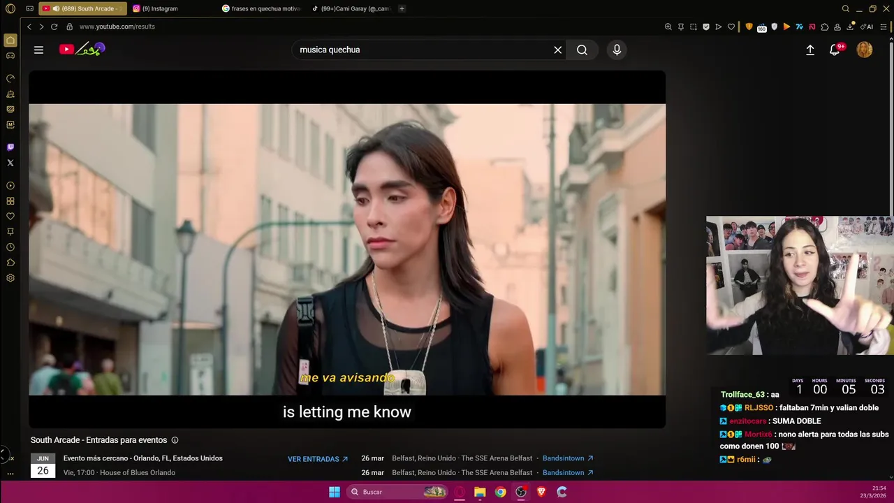
Task: Open Twitch in the sidebar
Action: pyautogui.click(x=10, y=147)
